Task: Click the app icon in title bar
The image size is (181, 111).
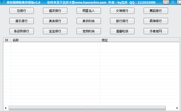Action: (3, 2)
